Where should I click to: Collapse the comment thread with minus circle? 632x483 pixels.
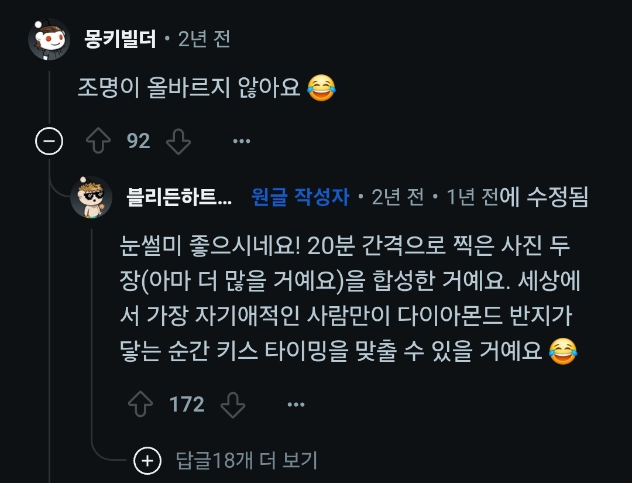[49, 141]
